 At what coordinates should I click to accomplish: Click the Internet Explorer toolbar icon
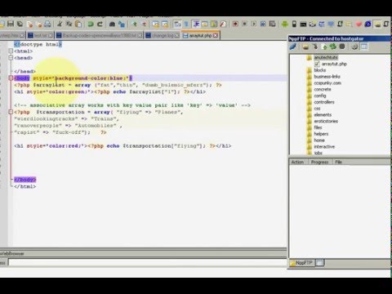pyautogui.click(x=367, y=24)
